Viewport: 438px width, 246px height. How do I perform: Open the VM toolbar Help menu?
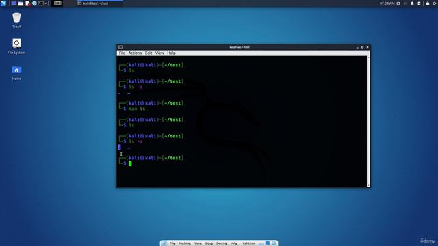[x=234, y=243]
